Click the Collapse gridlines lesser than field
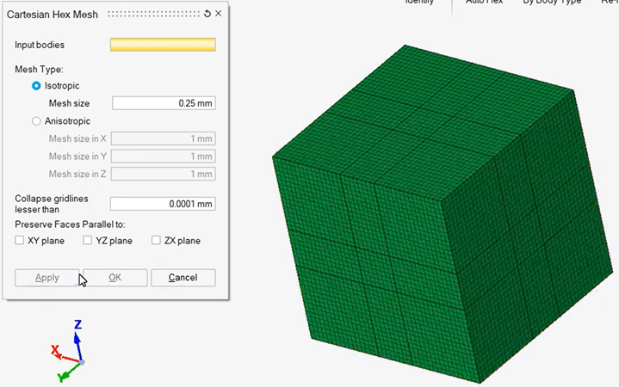 click(163, 204)
